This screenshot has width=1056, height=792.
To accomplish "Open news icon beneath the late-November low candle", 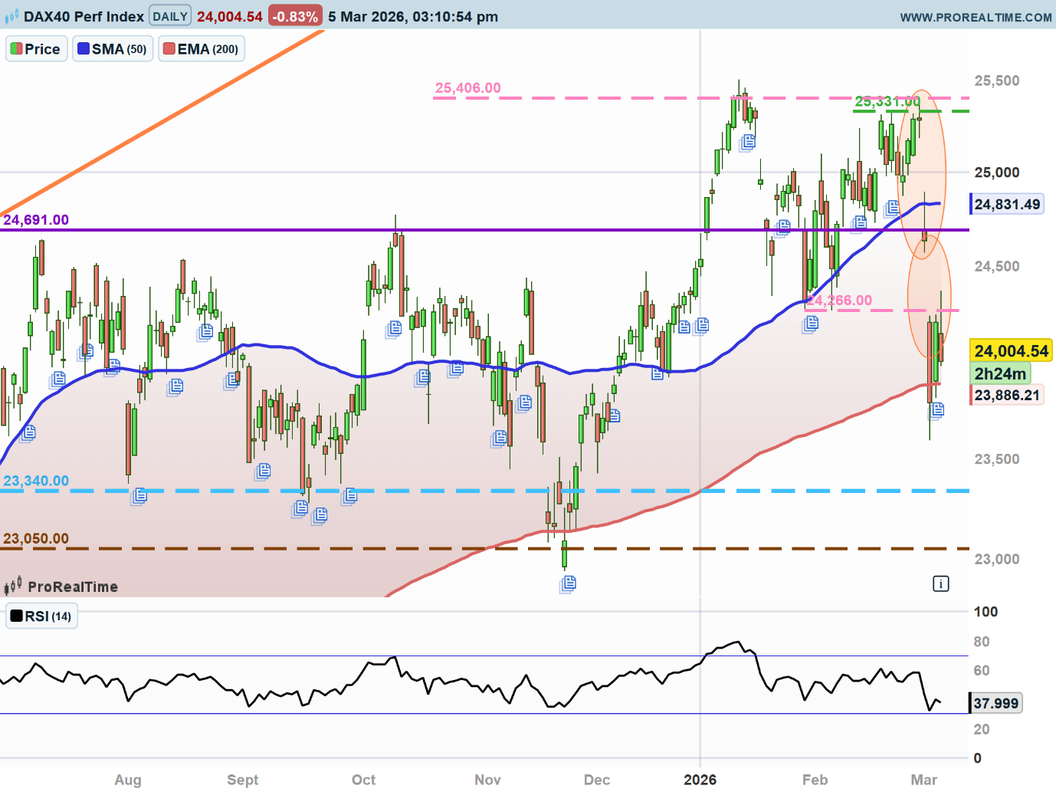I will coord(568,584).
